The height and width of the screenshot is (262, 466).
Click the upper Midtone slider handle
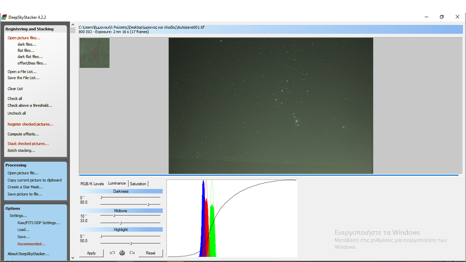pos(114,215)
